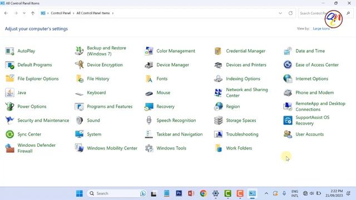Image resolution: width=356 pixels, height=200 pixels.
Task: Open the Windows Start button
Action: (x=80, y=193)
